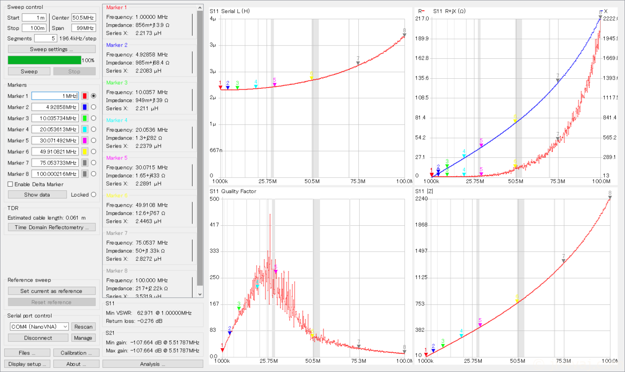Open the Calibration window
The width and height of the screenshot is (625, 372).
click(76, 353)
